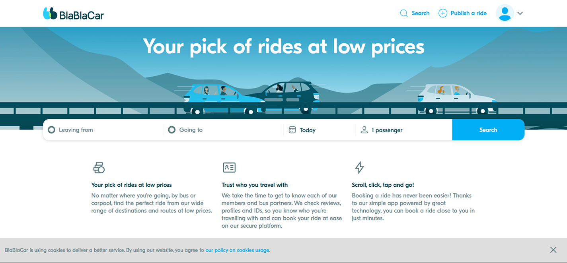Click the BlaBlaCar logo
The image size is (567, 263).
73,13
